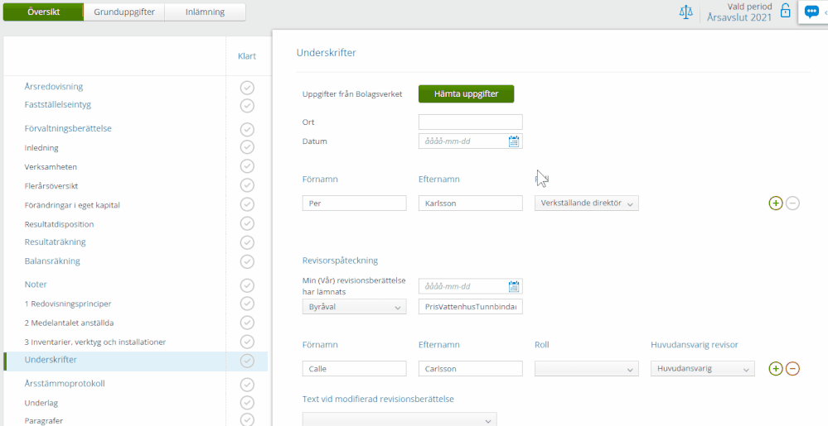Add signer row after Per Karlsson
Image resolution: width=828 pixels, height=426 pixels.
(x=776, y=203)
